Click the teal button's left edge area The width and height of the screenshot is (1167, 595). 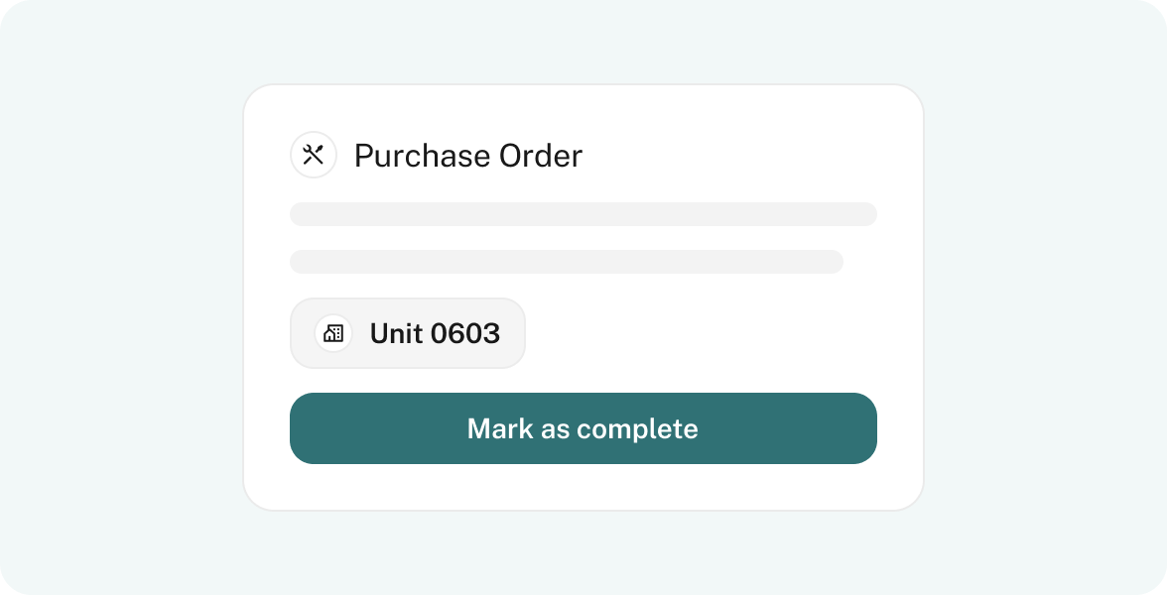click(x=313, y=428)
